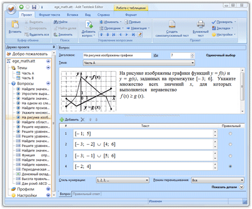Click the answer 2 text field
252x209 pixels.
point(144,144)
